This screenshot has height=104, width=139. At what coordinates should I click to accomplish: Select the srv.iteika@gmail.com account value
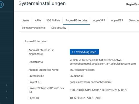coord(82,70)
